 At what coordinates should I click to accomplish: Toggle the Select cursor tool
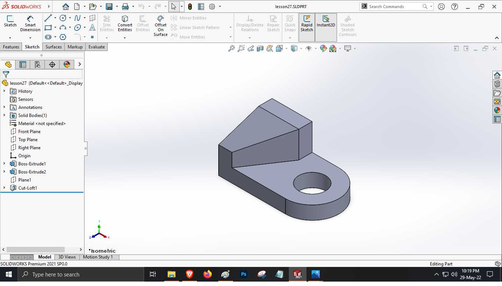(x=174, y=7)
